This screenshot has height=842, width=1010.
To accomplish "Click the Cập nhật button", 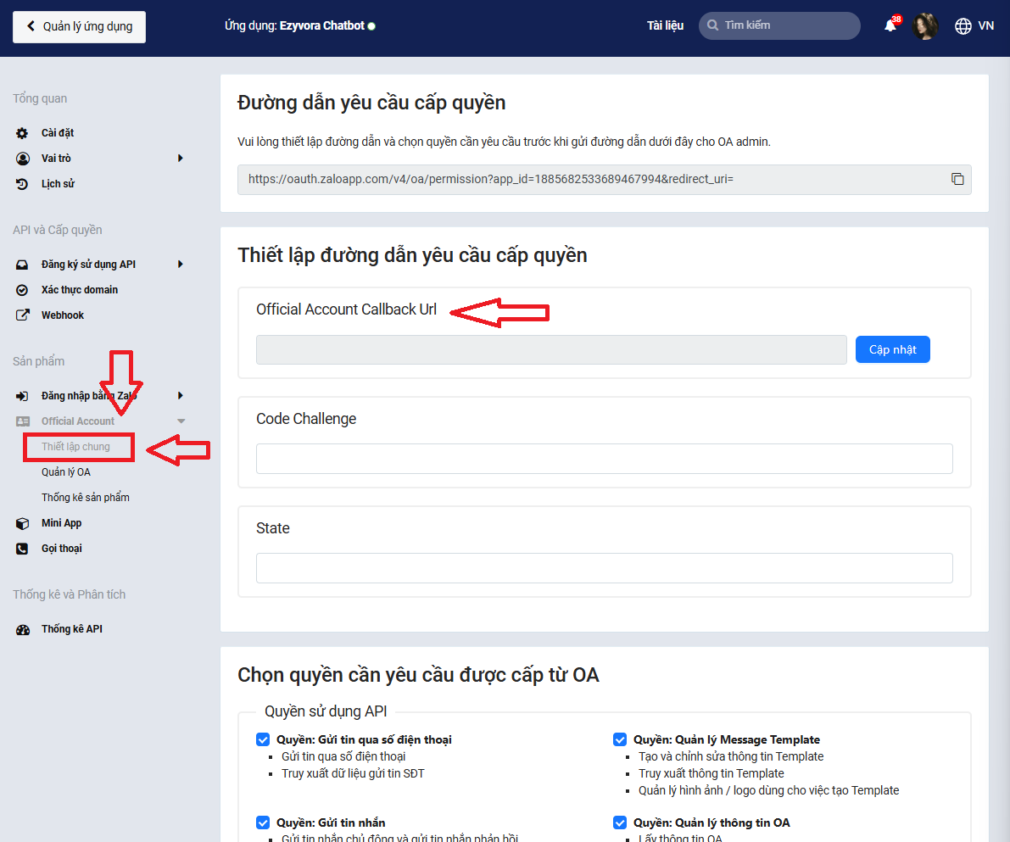I will pos(893,349).
